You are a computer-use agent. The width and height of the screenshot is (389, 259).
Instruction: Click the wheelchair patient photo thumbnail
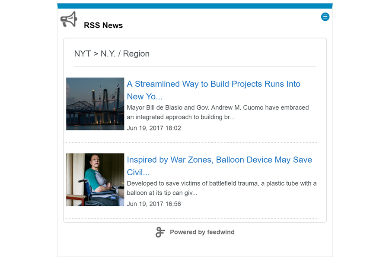(95, 180)
